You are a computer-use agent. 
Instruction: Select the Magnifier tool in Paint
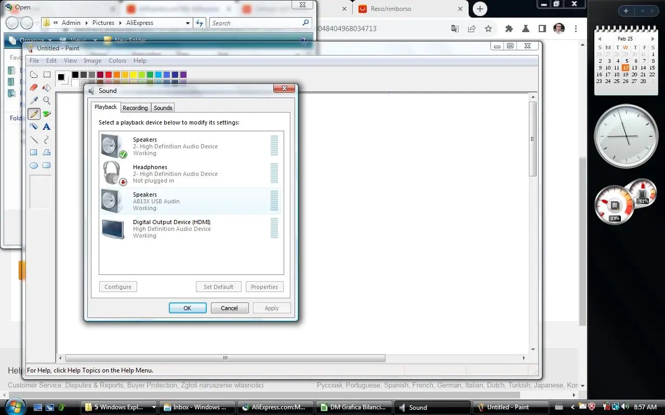(47, 101)
